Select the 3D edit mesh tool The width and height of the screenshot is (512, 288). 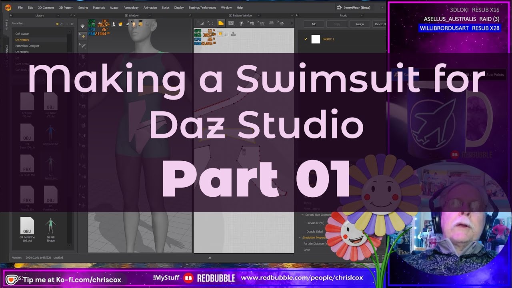click(x=83, y=46)
